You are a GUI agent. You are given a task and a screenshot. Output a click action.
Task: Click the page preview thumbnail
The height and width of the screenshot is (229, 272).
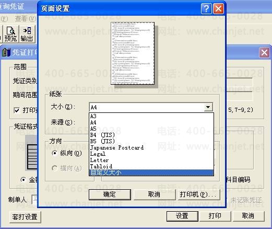click(133, 53)
